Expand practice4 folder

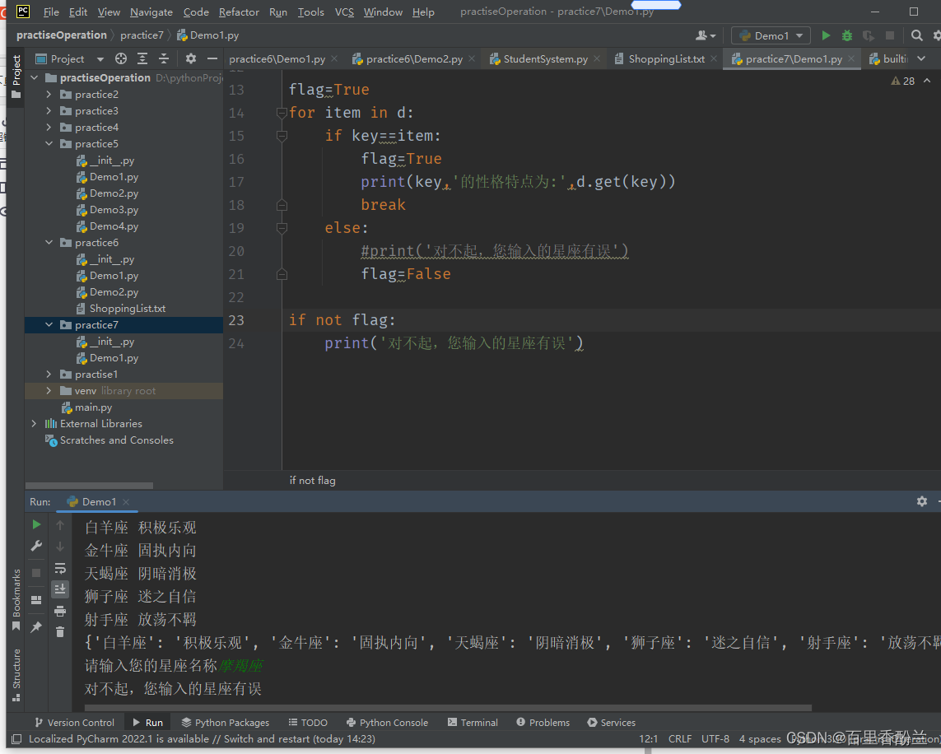click(49, 127)
